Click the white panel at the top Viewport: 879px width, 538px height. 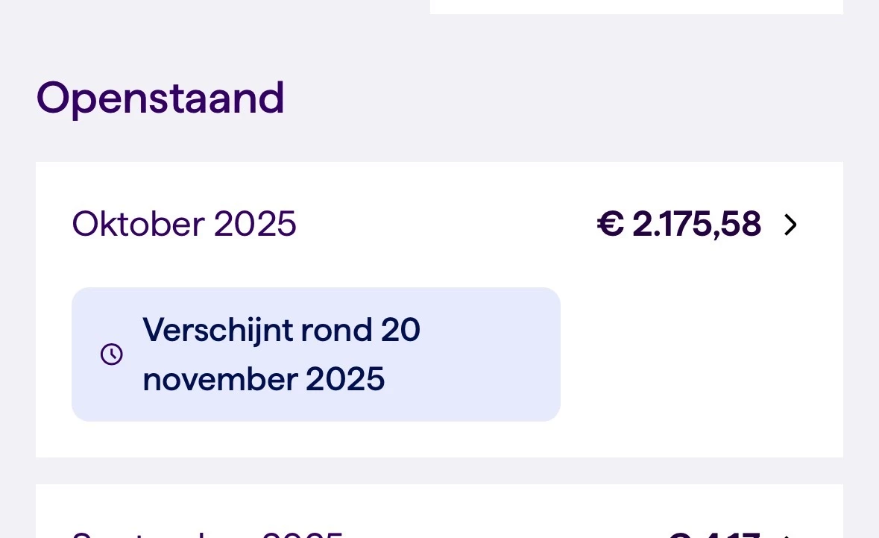click(636, 7)
